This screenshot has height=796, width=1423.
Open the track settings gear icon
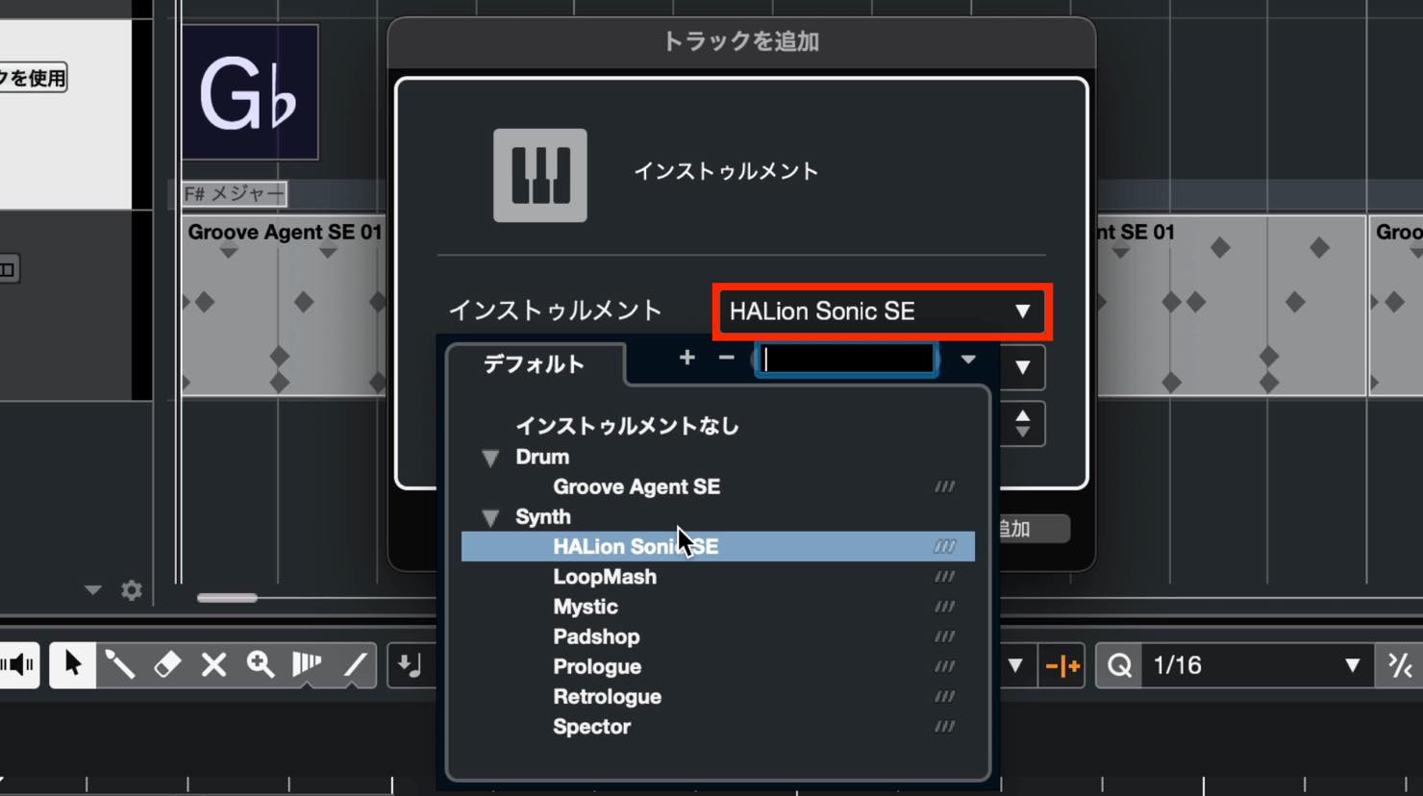click(x=132, y=590)
